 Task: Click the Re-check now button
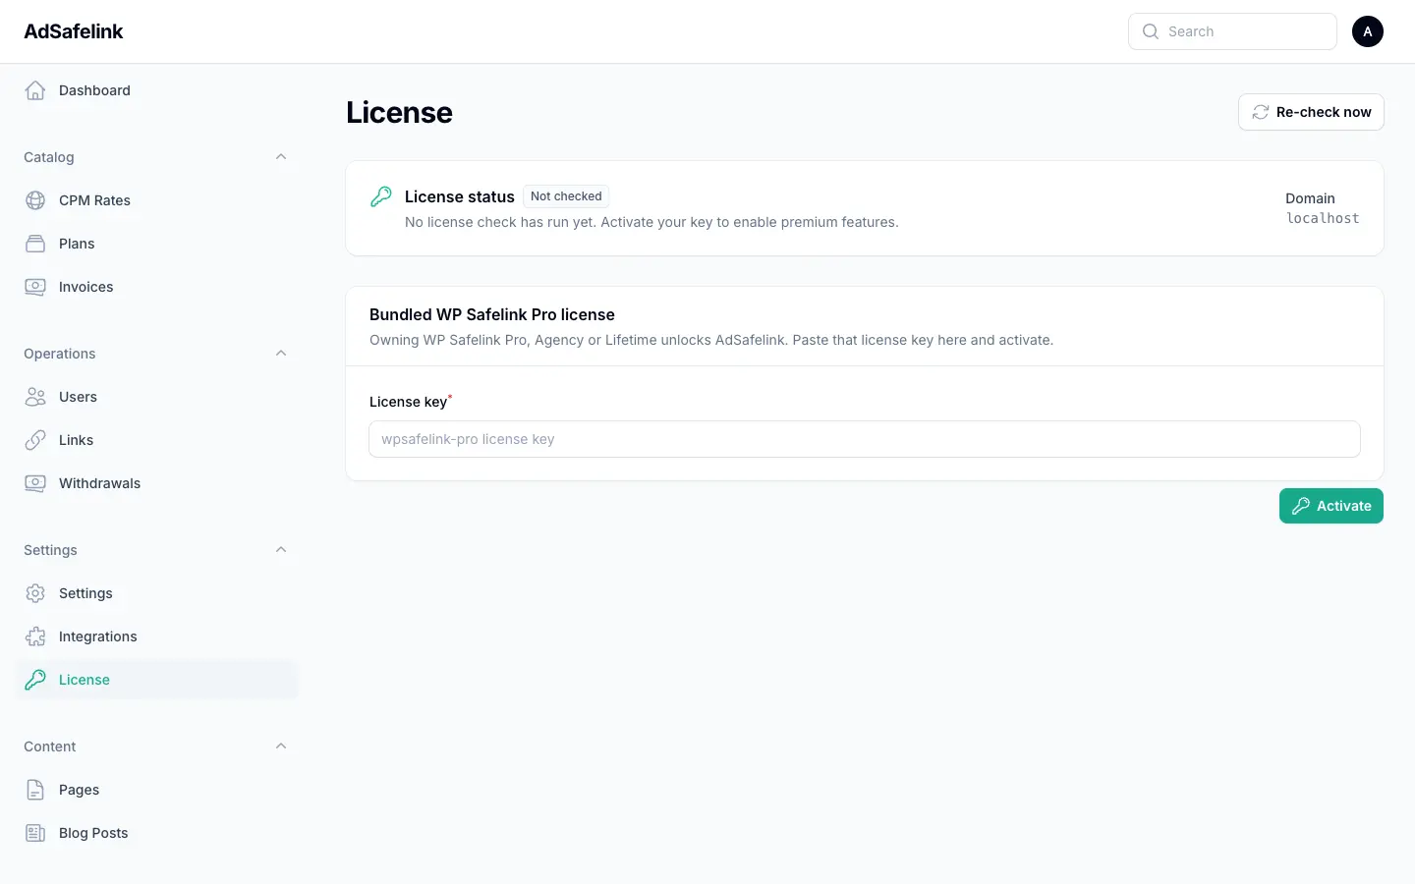[1311, 112]
